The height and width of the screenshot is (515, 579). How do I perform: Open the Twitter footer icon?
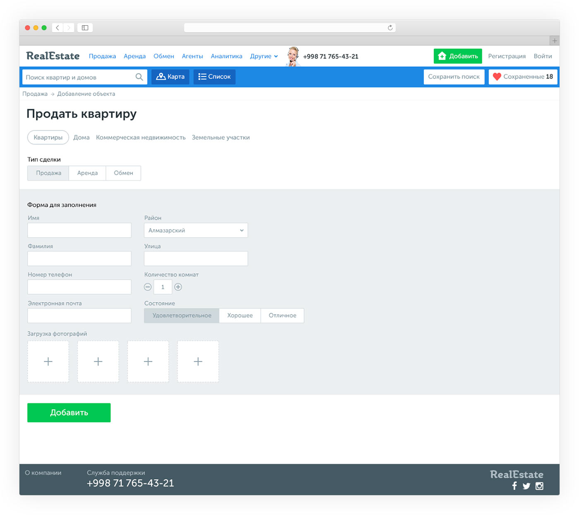[x=526, y=486]
